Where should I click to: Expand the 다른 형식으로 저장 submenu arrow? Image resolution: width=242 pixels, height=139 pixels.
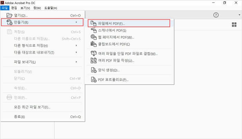click(76, 46)
